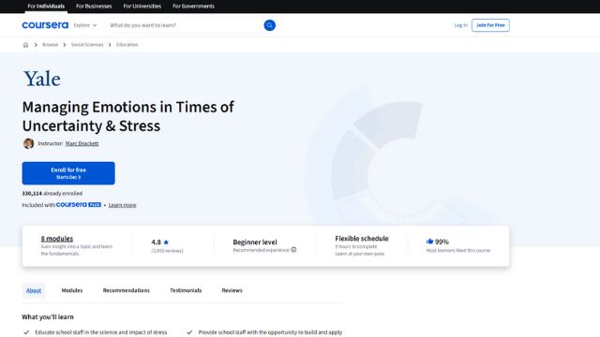Click the Beginner level text
Image resolution: width=600 pixels, height=337 pixels.
tap(255, 242)
